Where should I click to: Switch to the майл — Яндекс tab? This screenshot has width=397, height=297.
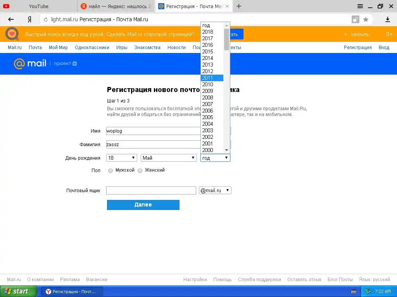point(116,6)
